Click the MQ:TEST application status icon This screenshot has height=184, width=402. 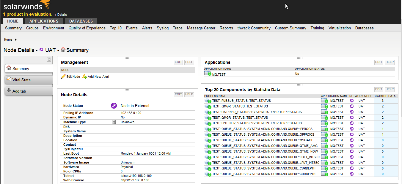pos(208,74)
